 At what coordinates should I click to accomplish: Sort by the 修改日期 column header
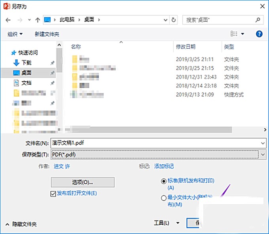186,47
